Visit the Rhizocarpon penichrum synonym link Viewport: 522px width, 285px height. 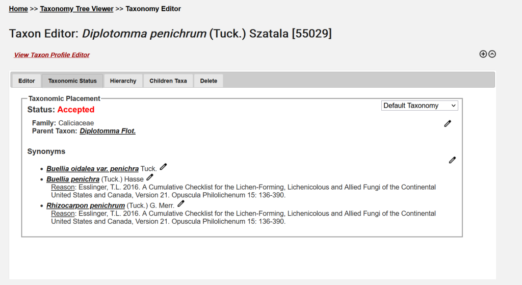[86, 206]
